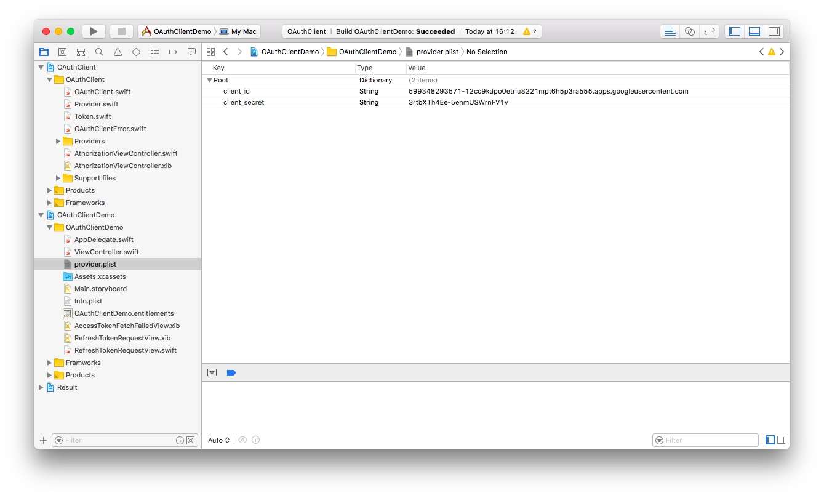Open the Symbol navigator hierarchy icon
The width and height of the screenshot is (824, 498).
[81, 52]
